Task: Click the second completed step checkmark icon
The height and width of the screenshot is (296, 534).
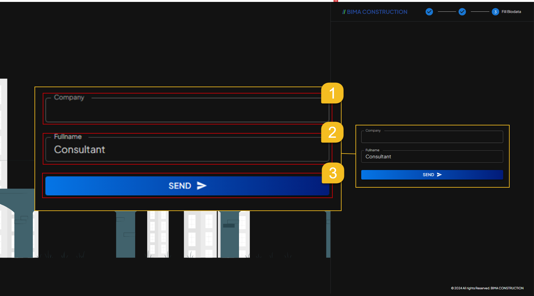Action: (x=462, y=12)
